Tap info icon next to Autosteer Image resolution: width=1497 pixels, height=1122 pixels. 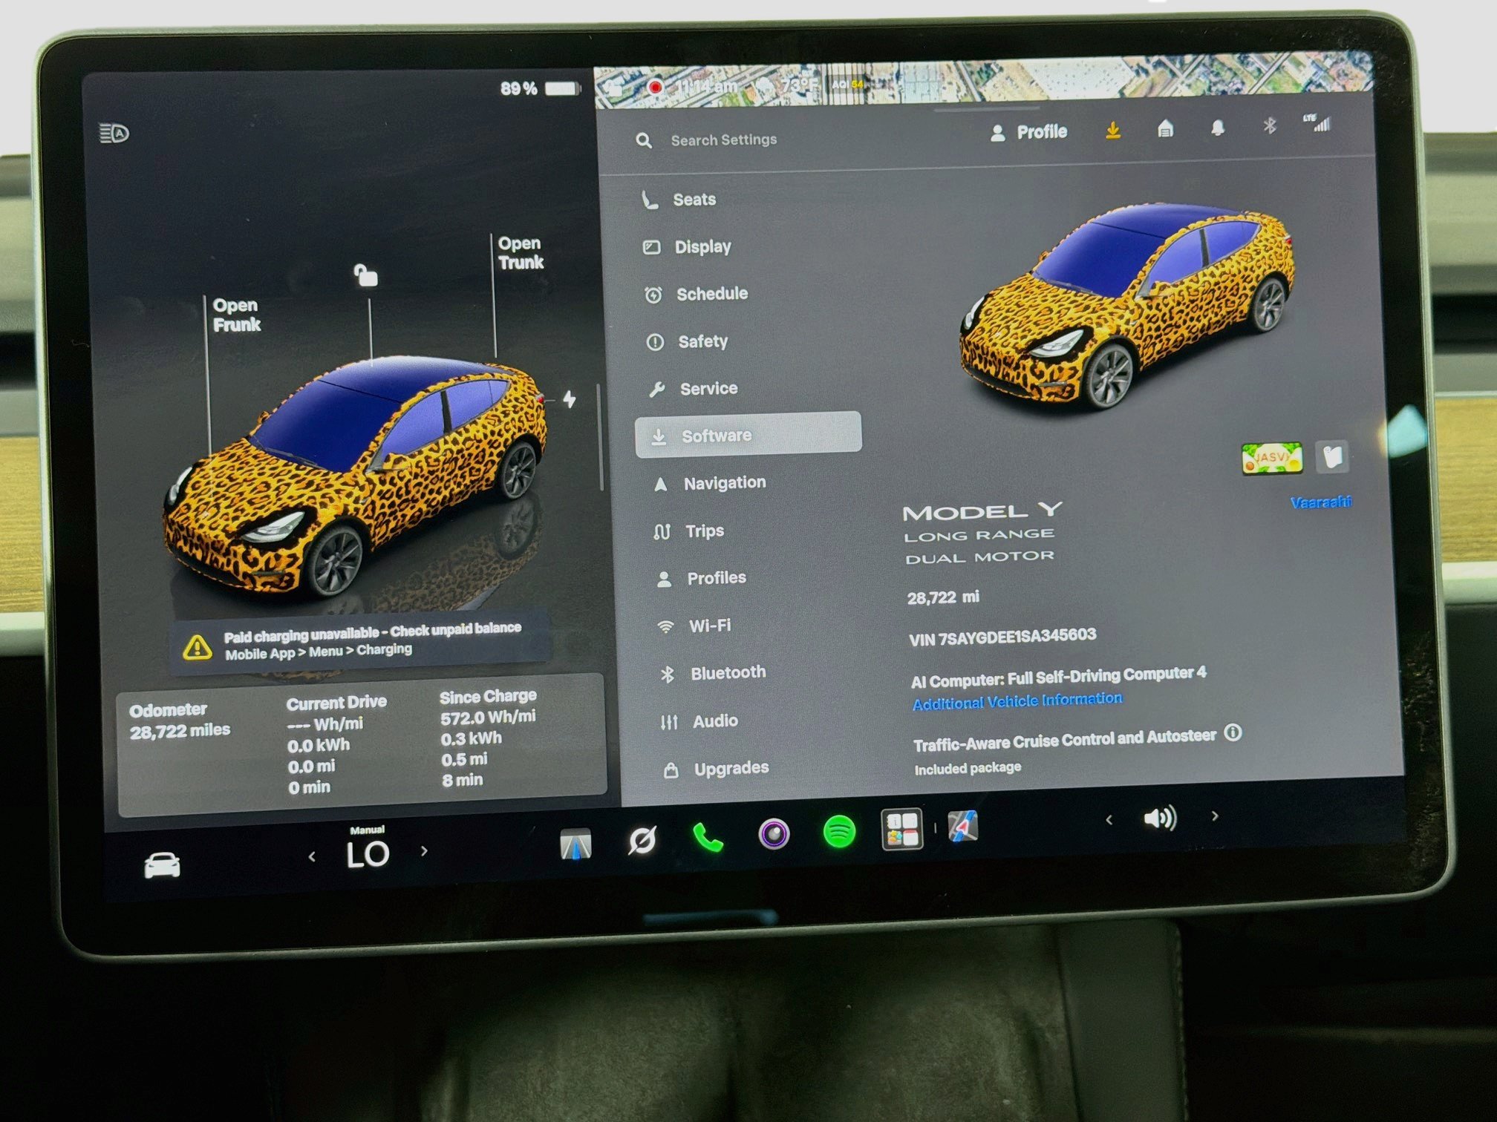coord(1233,733)
